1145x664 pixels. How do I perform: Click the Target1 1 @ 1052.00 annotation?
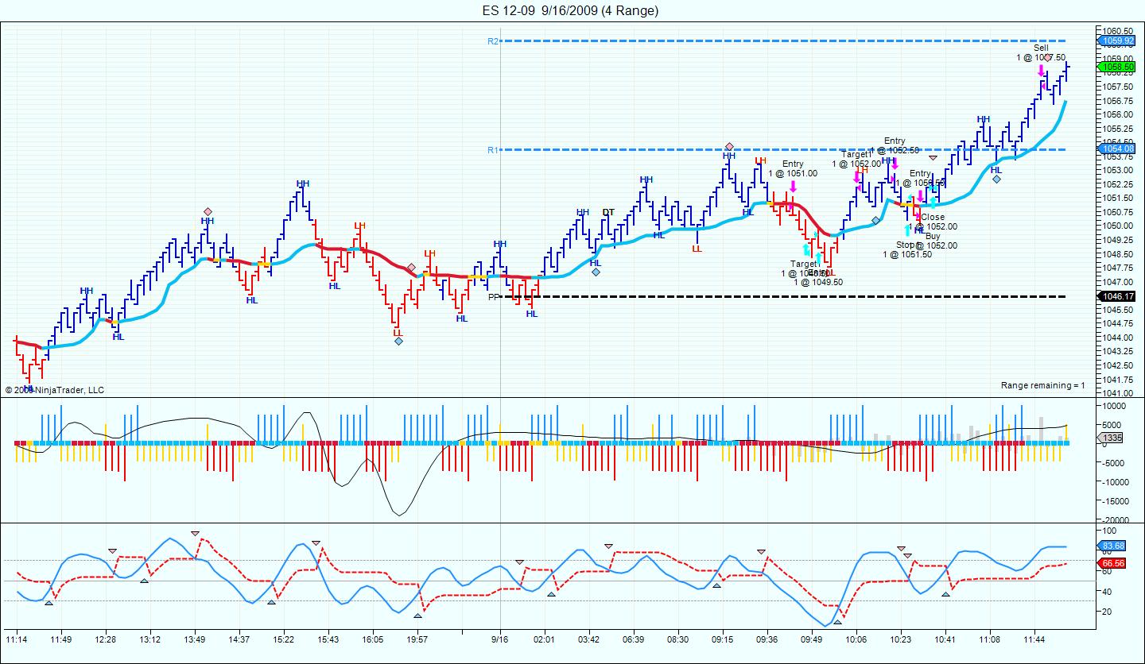pyautogui.click(x=857, y=159)
